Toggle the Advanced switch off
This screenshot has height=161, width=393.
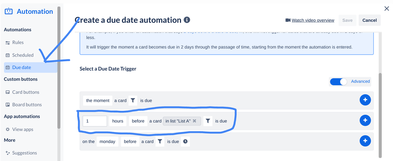pyautogui.click(x=338, y=82)
